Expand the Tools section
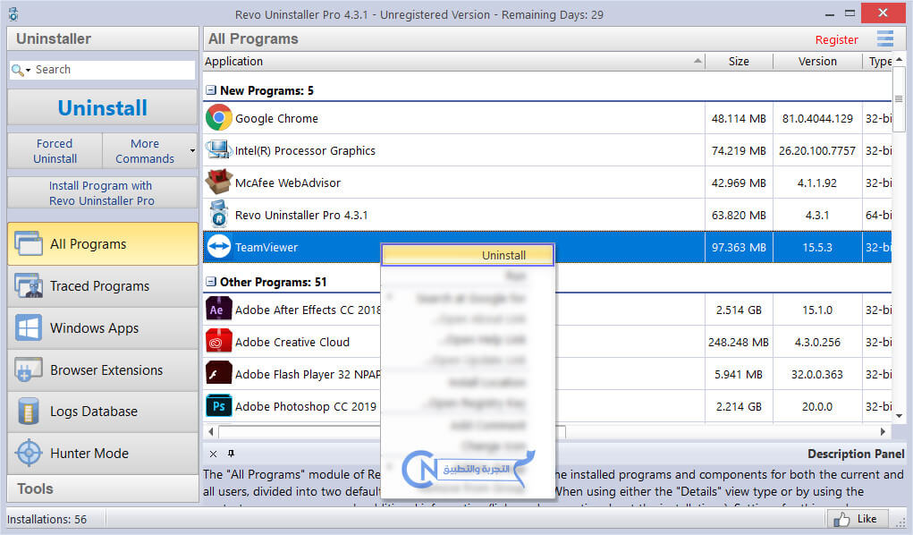The height and width of the screenshot is (535, 913). click(x=103, y=488)
